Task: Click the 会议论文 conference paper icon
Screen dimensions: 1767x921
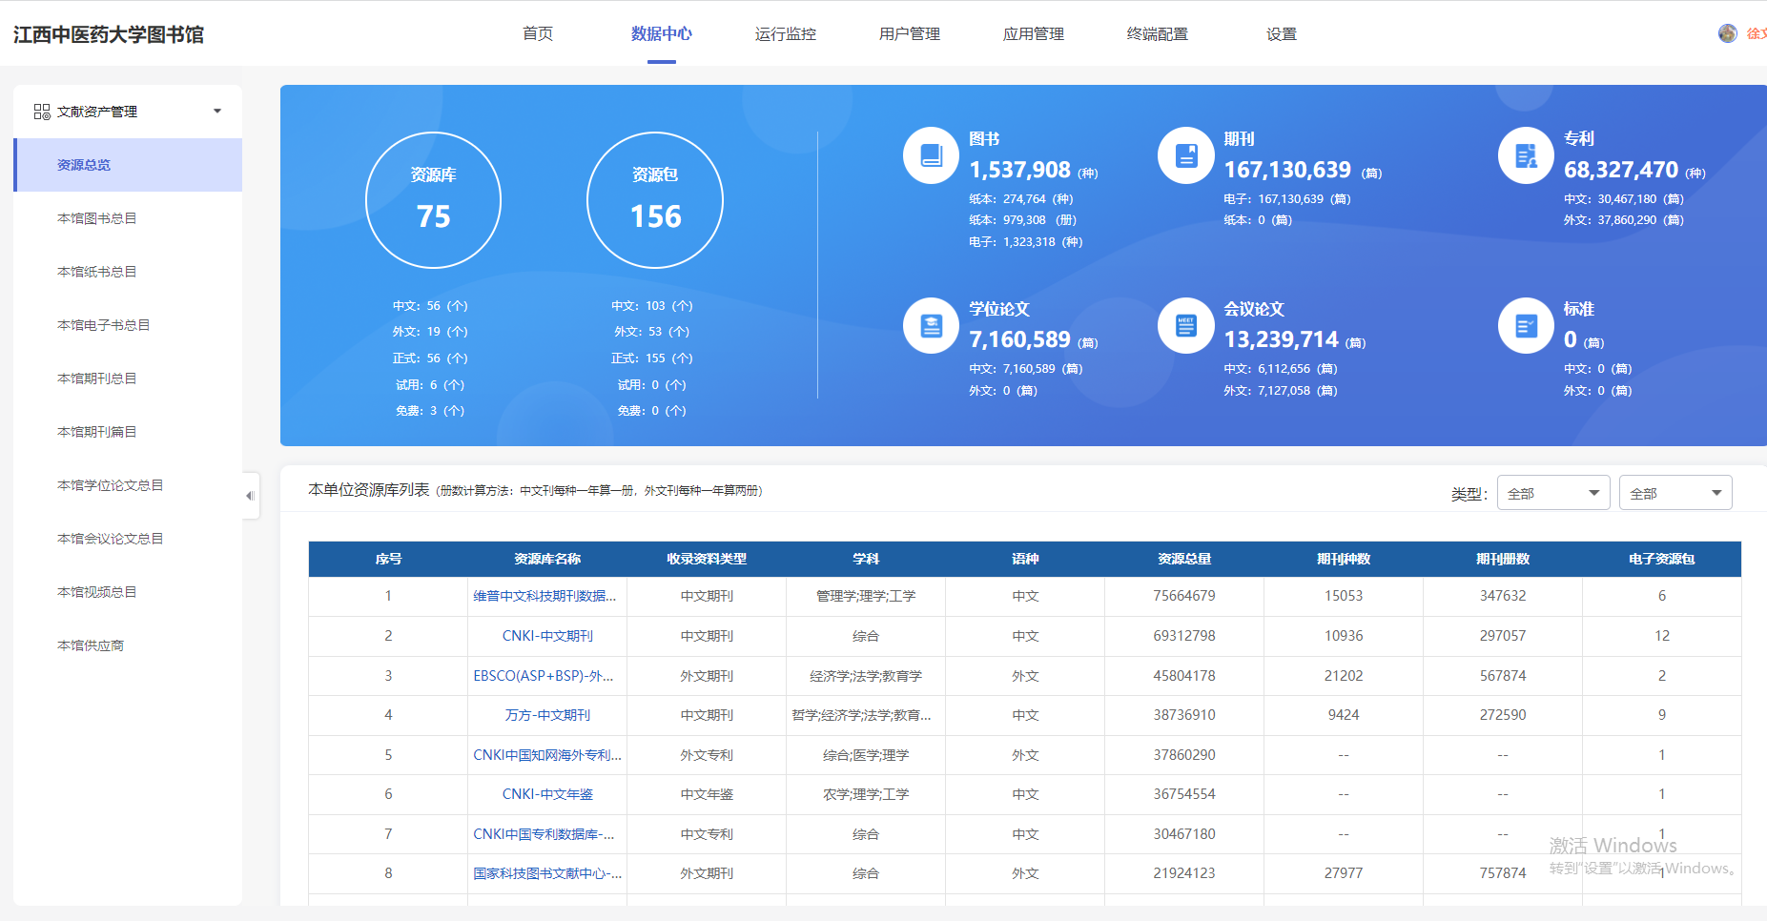Action: 1185,325
